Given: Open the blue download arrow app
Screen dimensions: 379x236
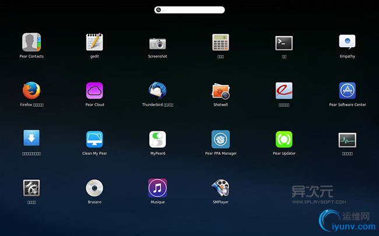Looking at the screenshot, I should pos(31,138).
